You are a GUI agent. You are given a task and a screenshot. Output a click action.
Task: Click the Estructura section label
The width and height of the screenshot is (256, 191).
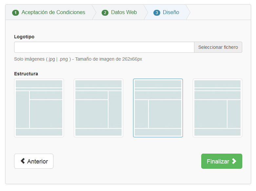tap(26, 74)
